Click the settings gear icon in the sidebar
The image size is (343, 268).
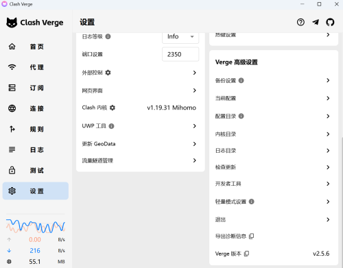pyautogui.click(x=12, y=191)
